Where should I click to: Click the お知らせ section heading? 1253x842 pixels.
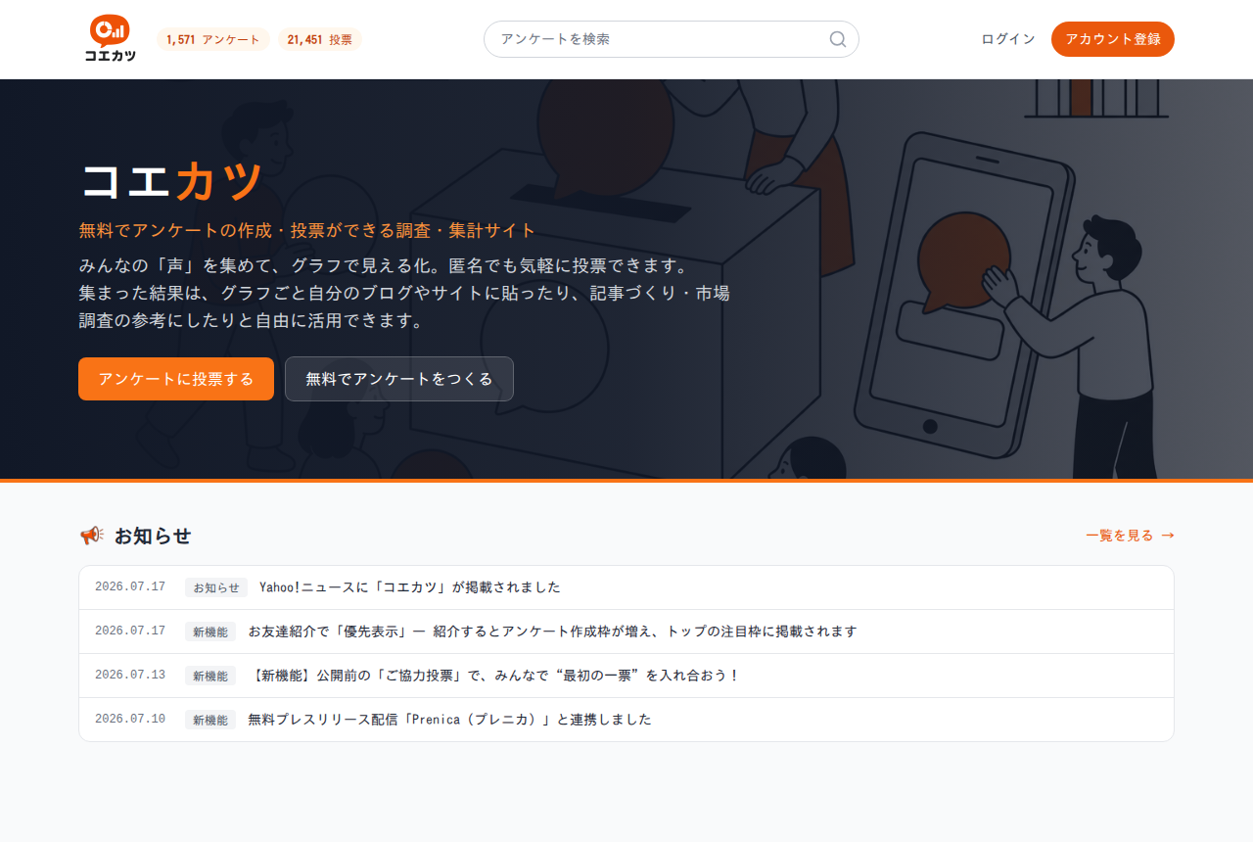(x=153, y=536)
